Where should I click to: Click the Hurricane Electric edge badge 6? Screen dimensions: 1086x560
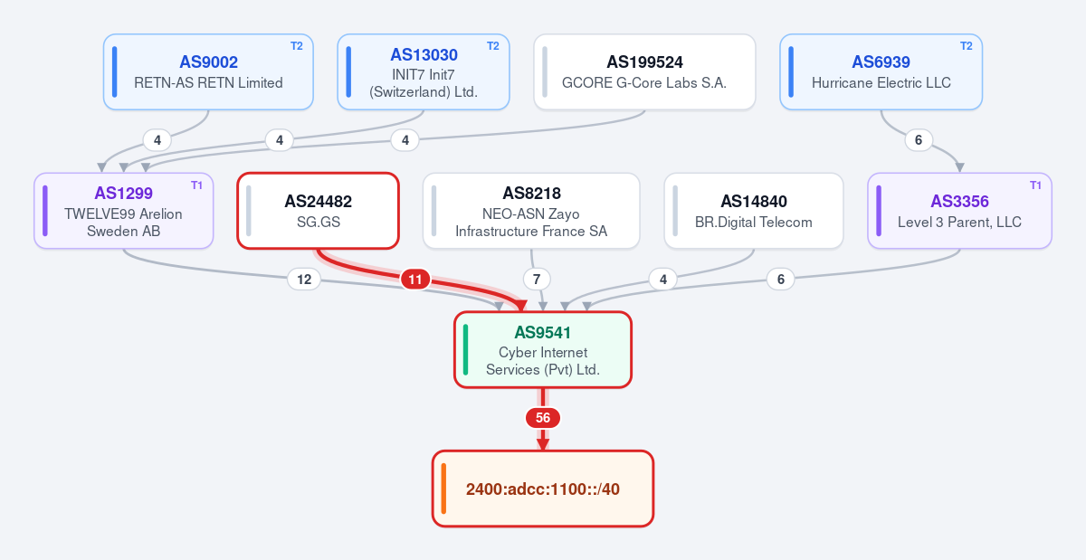(x=919, y=140)
